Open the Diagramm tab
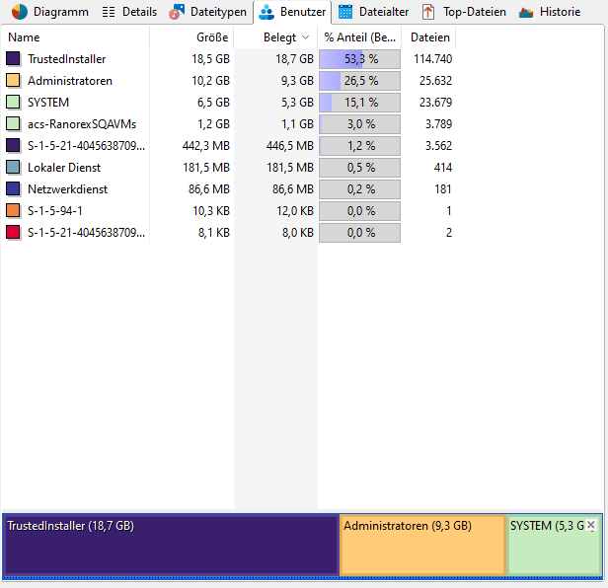 pyautogui.click(x=50, y=12)
